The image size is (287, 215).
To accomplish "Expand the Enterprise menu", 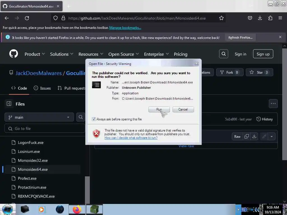I will tap(156, 54).
